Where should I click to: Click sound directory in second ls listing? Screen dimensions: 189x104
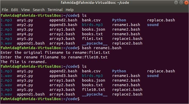coord(153,76)
